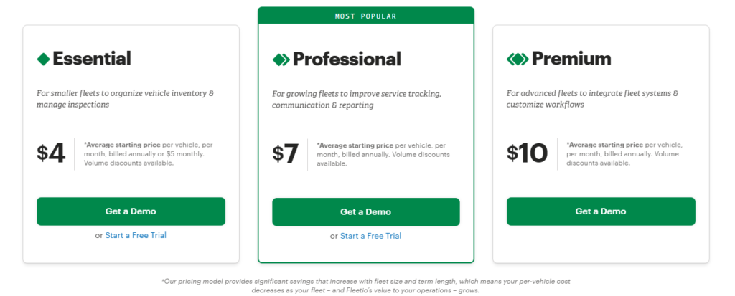Click the single green diamond Essential icon
Image resolution: width=735 pixels, height=296 pixels.
click(43, 59)
